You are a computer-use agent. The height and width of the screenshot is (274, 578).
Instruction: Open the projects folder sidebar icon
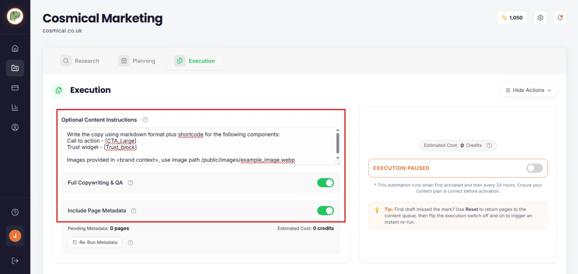(x=15, y=68)
